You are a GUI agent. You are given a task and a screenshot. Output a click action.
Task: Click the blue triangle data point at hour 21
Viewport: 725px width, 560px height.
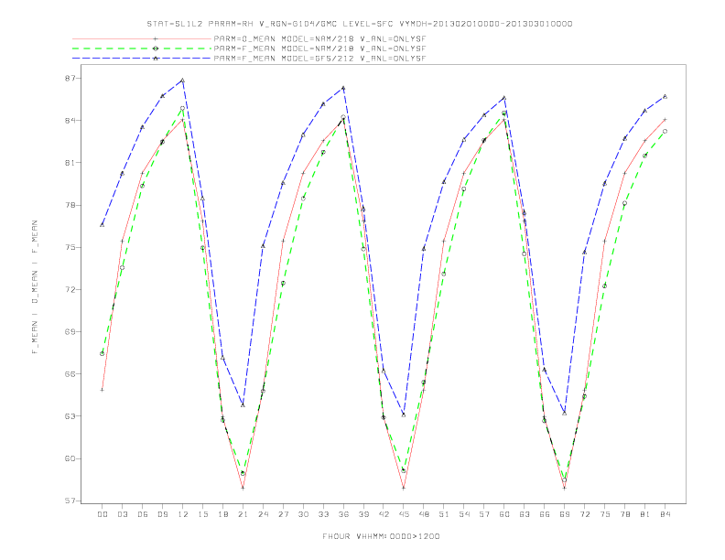click(243, 405)
